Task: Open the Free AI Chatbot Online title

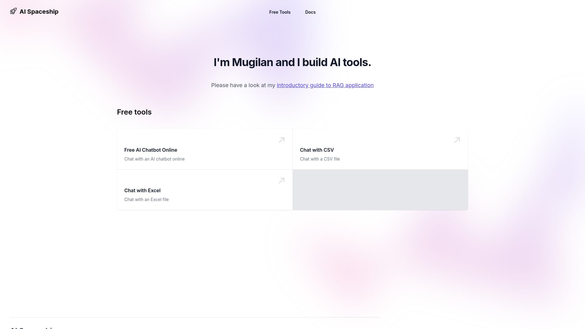Action: pyautogui.click(x=151, y=150)
